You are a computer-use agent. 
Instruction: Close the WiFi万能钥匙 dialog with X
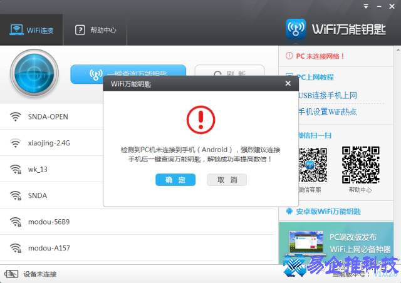coord(288,83)
